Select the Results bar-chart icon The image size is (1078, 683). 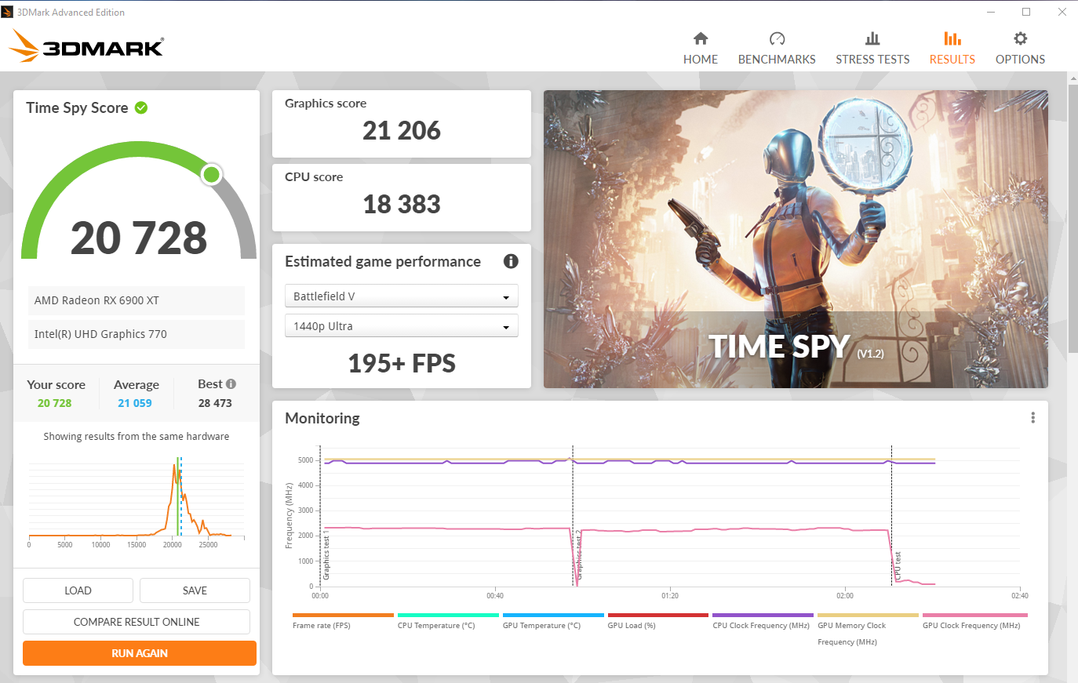952,38
